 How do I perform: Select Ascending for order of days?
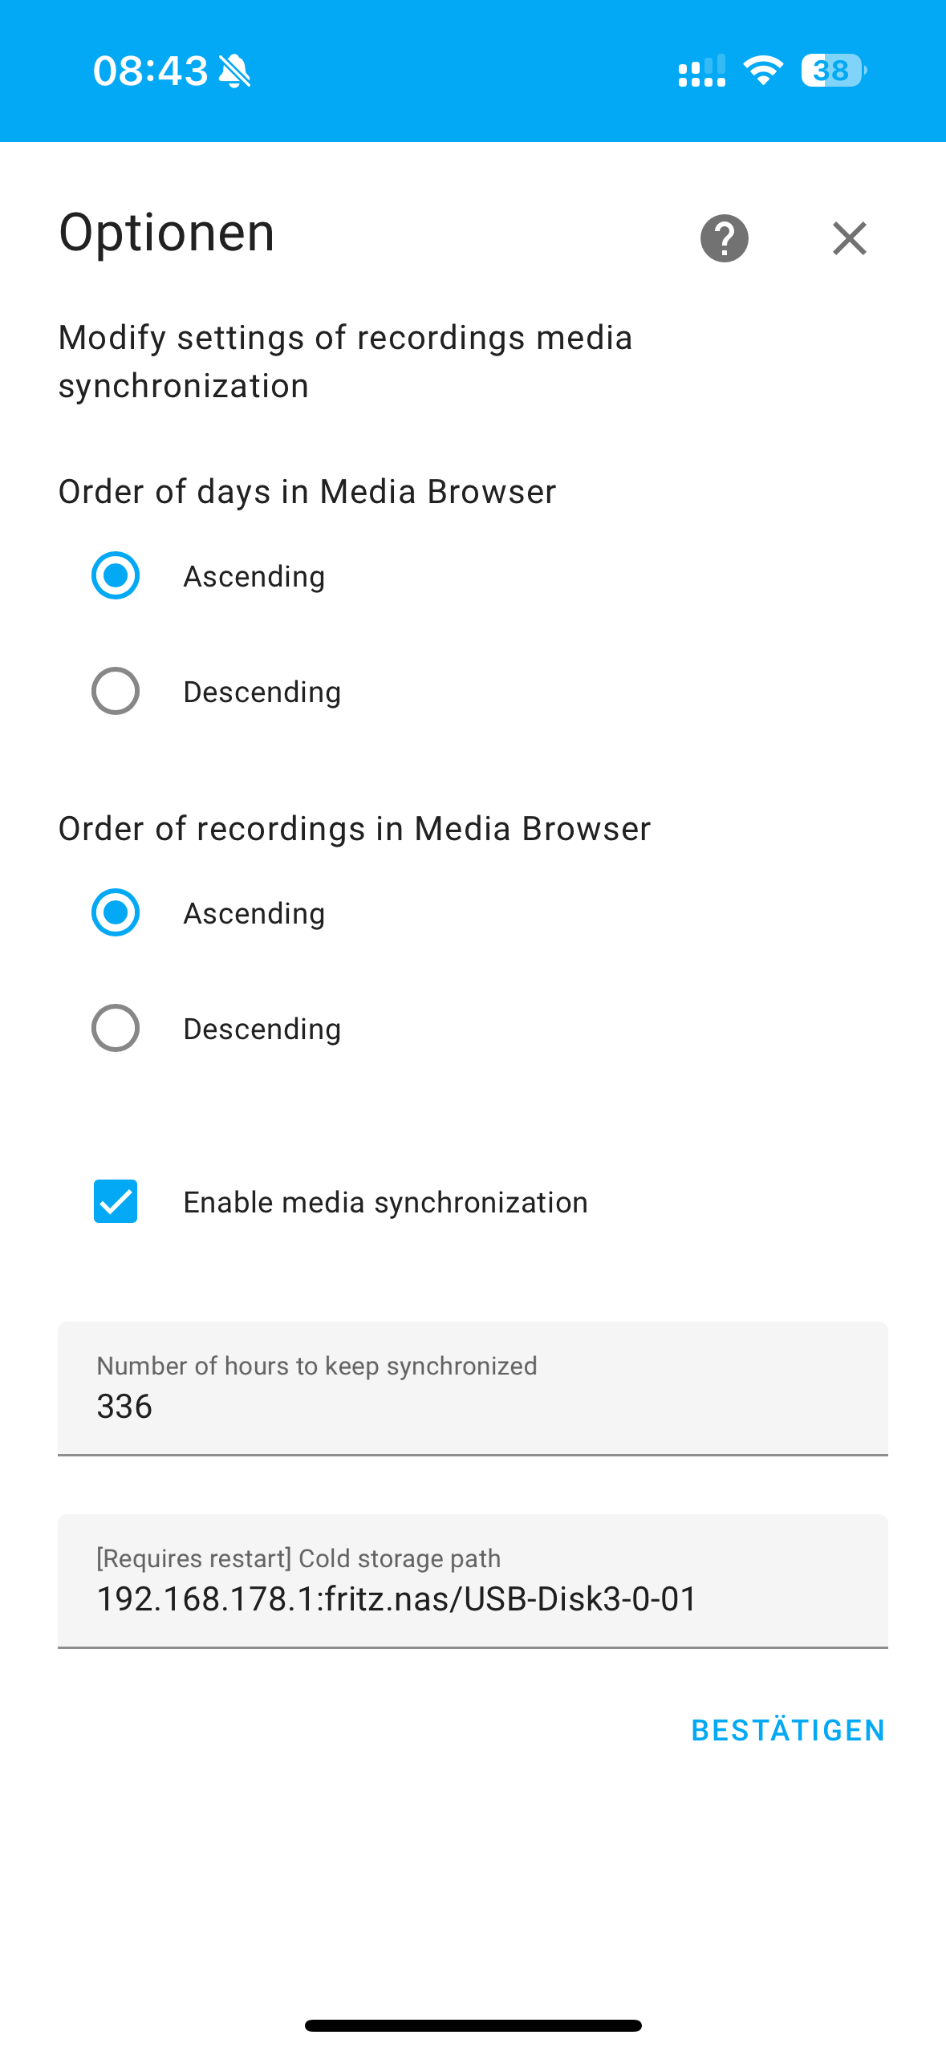click(x=116, y=575)
